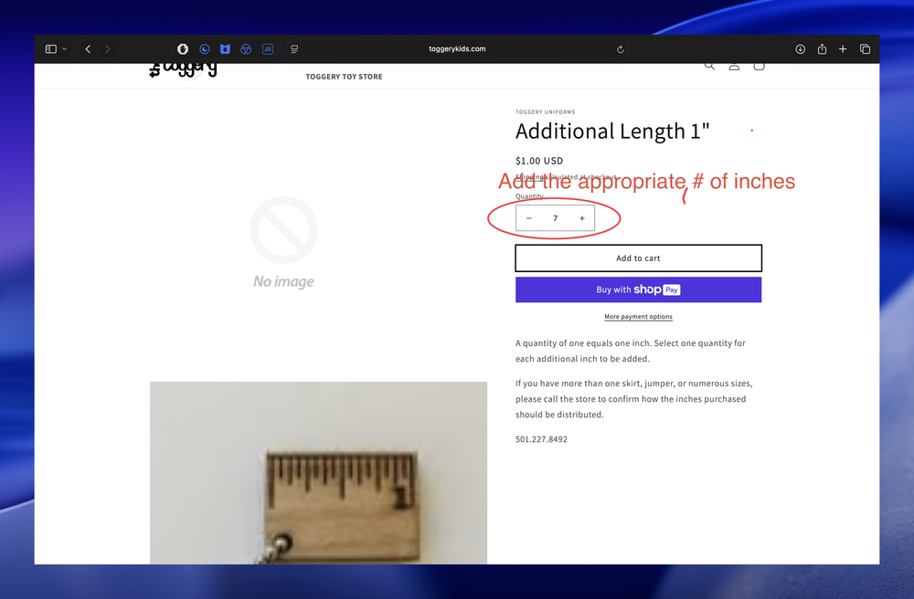Screen dimensions: 914x599
Task: Show the Reader page menu icon
Action: pos(294,49)
